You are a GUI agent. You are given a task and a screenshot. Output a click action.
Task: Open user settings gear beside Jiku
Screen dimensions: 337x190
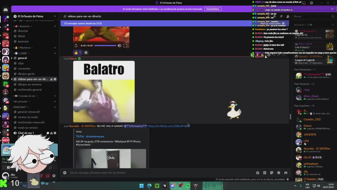coord(54,176)
